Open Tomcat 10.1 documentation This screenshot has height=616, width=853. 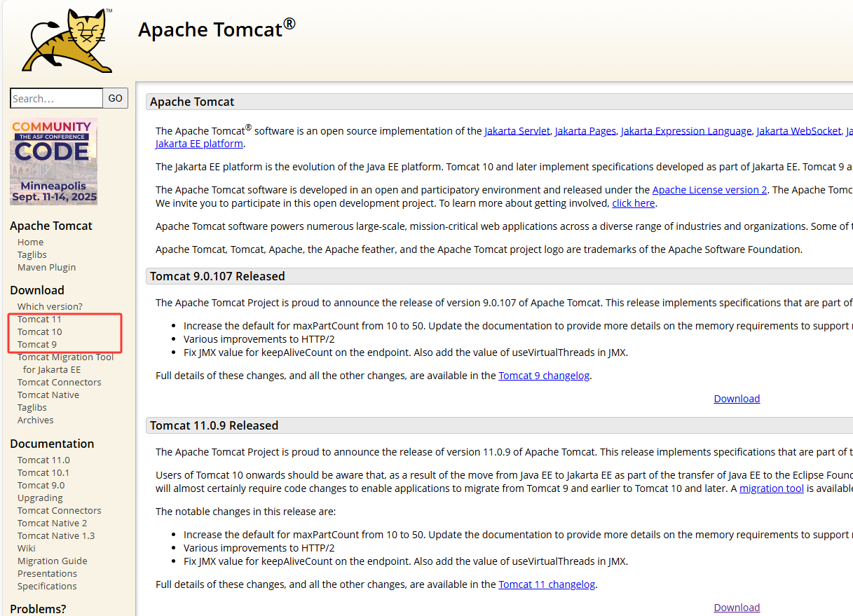click(x=43, y=472)
